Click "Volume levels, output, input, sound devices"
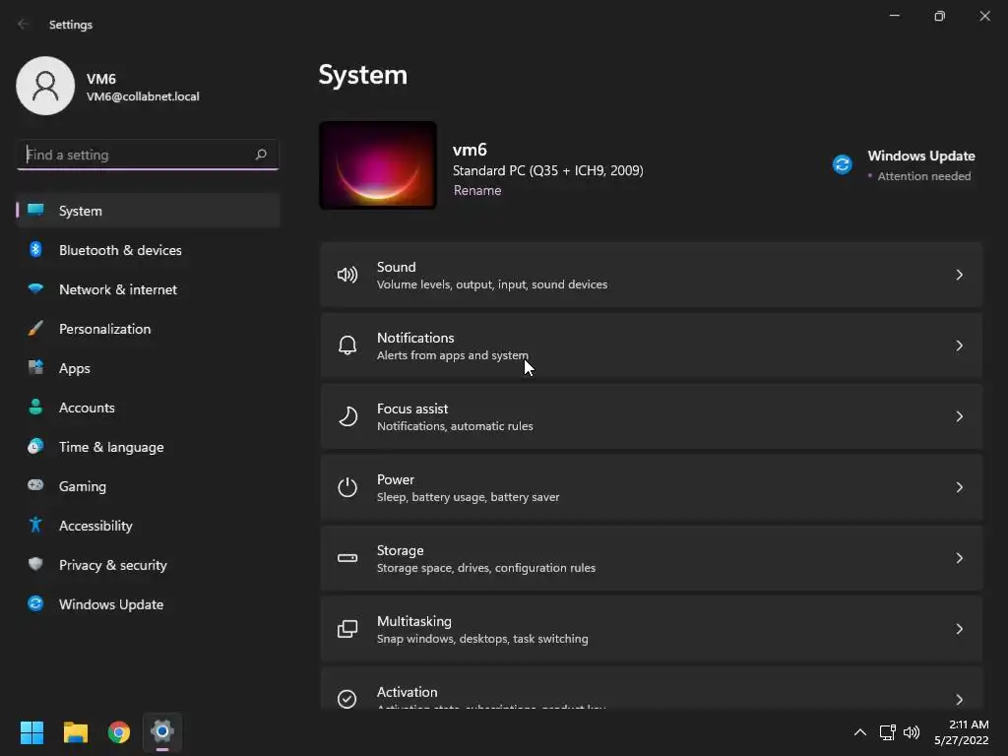 pos(492,284)
